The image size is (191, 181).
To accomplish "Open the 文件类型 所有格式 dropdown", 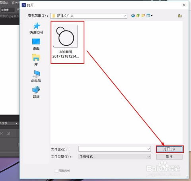I will (x=115, y=157).
